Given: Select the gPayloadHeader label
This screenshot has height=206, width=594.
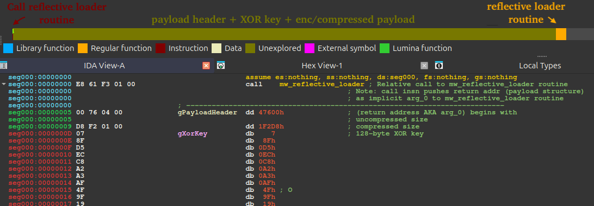Looking at the screenshot, I should point(207,112).
